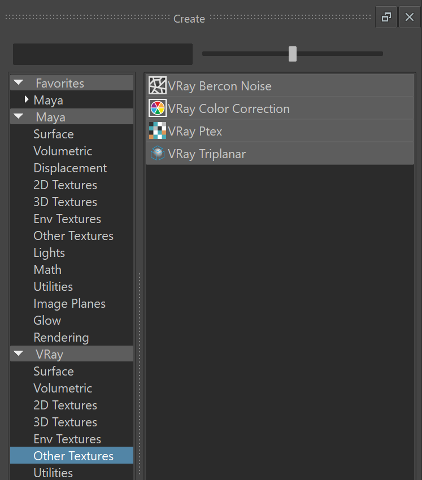The height and width of the screenshot is (480, 422).
Task: Expand the Maya entry under Favorites
Action: click(27, 99)
